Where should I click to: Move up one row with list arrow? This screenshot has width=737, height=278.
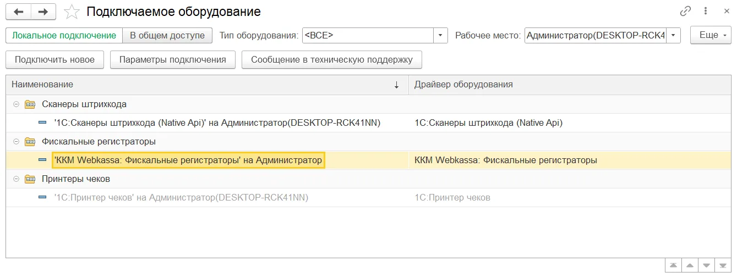(x=689, y=265)
